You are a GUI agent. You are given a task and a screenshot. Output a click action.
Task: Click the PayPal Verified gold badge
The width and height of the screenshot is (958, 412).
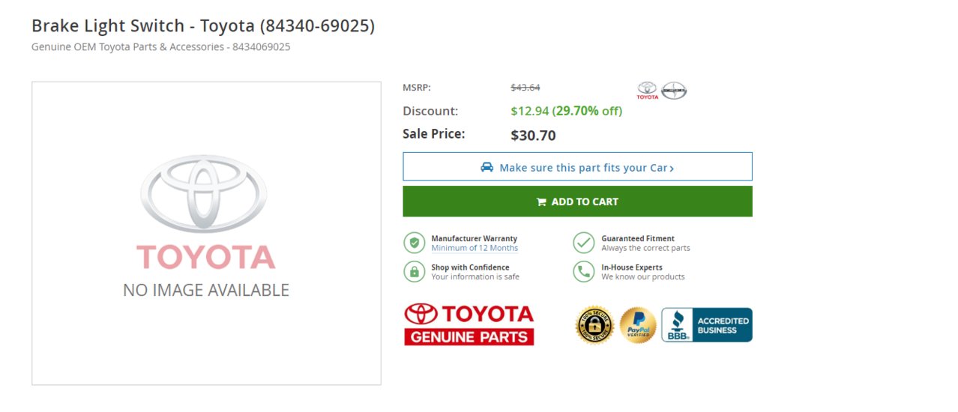pyautogui.click(x=638, y=325)
